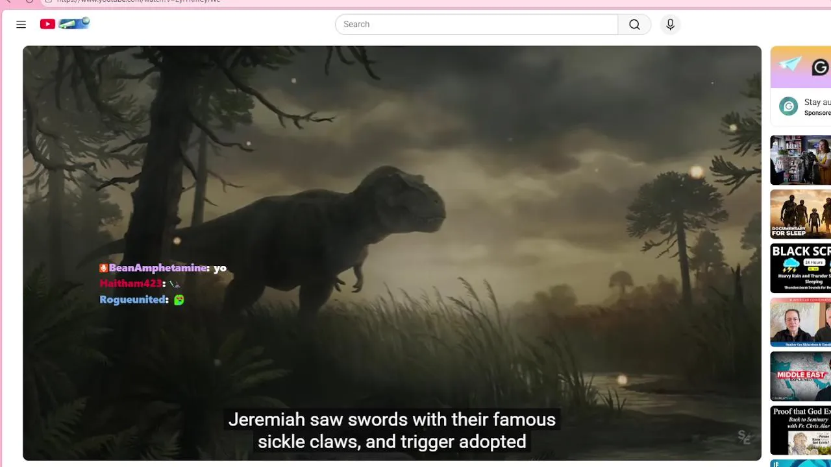Image resolution: width=831 pixels, height=467 pixels.
Task: Click the caption line 'sickle claws, and trigger adopted'
Action: click(x=392, y=442)
